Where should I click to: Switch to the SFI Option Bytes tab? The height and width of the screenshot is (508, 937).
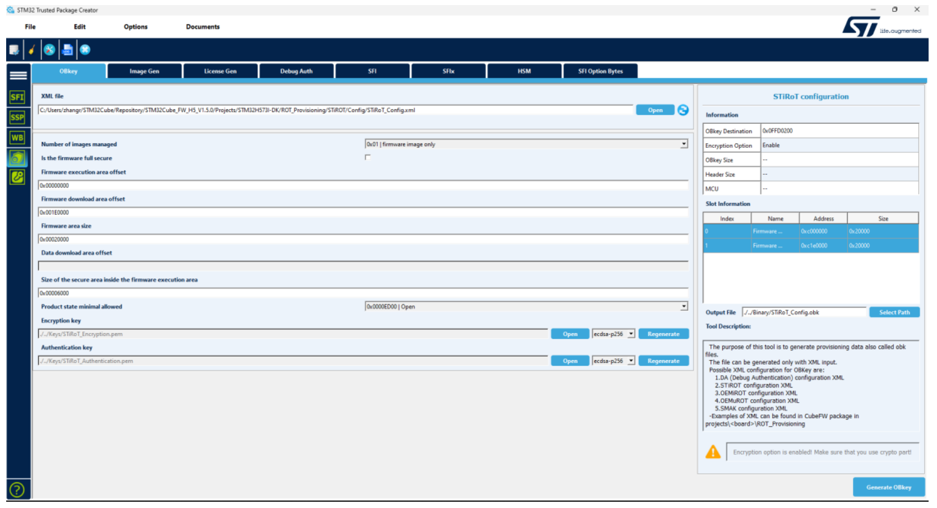[601, 71]
